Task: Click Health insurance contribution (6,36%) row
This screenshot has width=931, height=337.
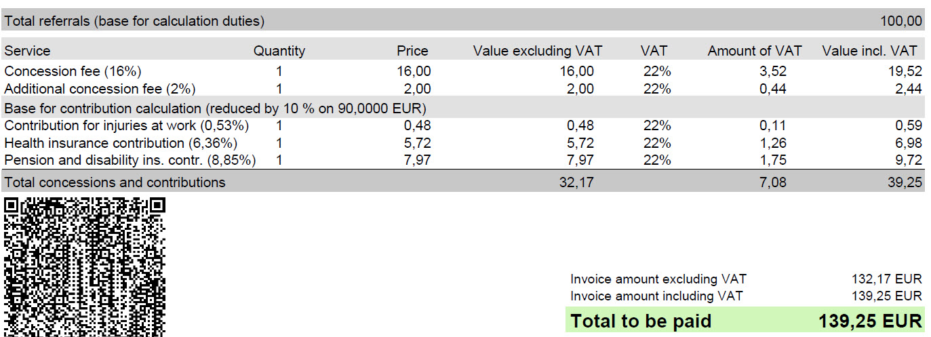Action: click(x=464, y=143)
